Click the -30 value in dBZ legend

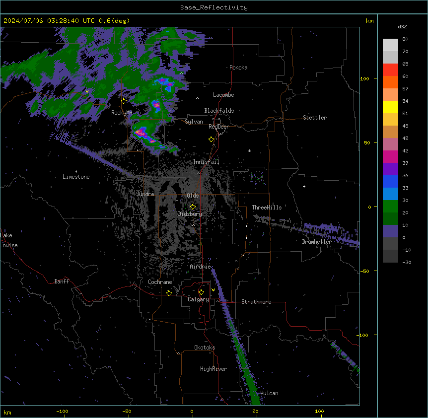pos(407,262)
